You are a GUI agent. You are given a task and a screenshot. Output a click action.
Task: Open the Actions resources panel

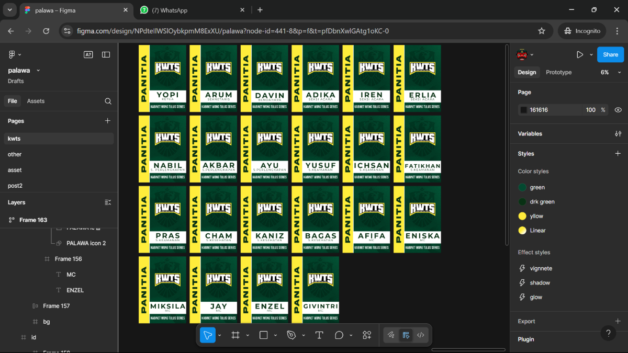click(x=367, y=335)
